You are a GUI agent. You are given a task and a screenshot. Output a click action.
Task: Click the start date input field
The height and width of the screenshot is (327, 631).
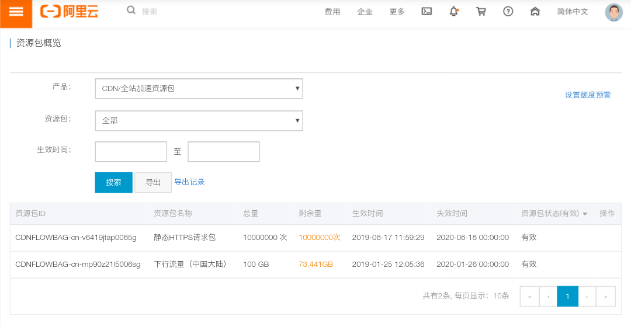131,152
